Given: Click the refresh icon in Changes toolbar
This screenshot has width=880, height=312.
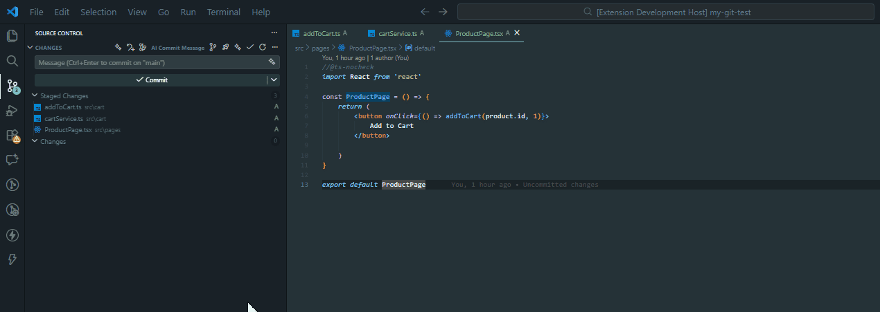Looking at the screenshot, I should coord(262,48).
